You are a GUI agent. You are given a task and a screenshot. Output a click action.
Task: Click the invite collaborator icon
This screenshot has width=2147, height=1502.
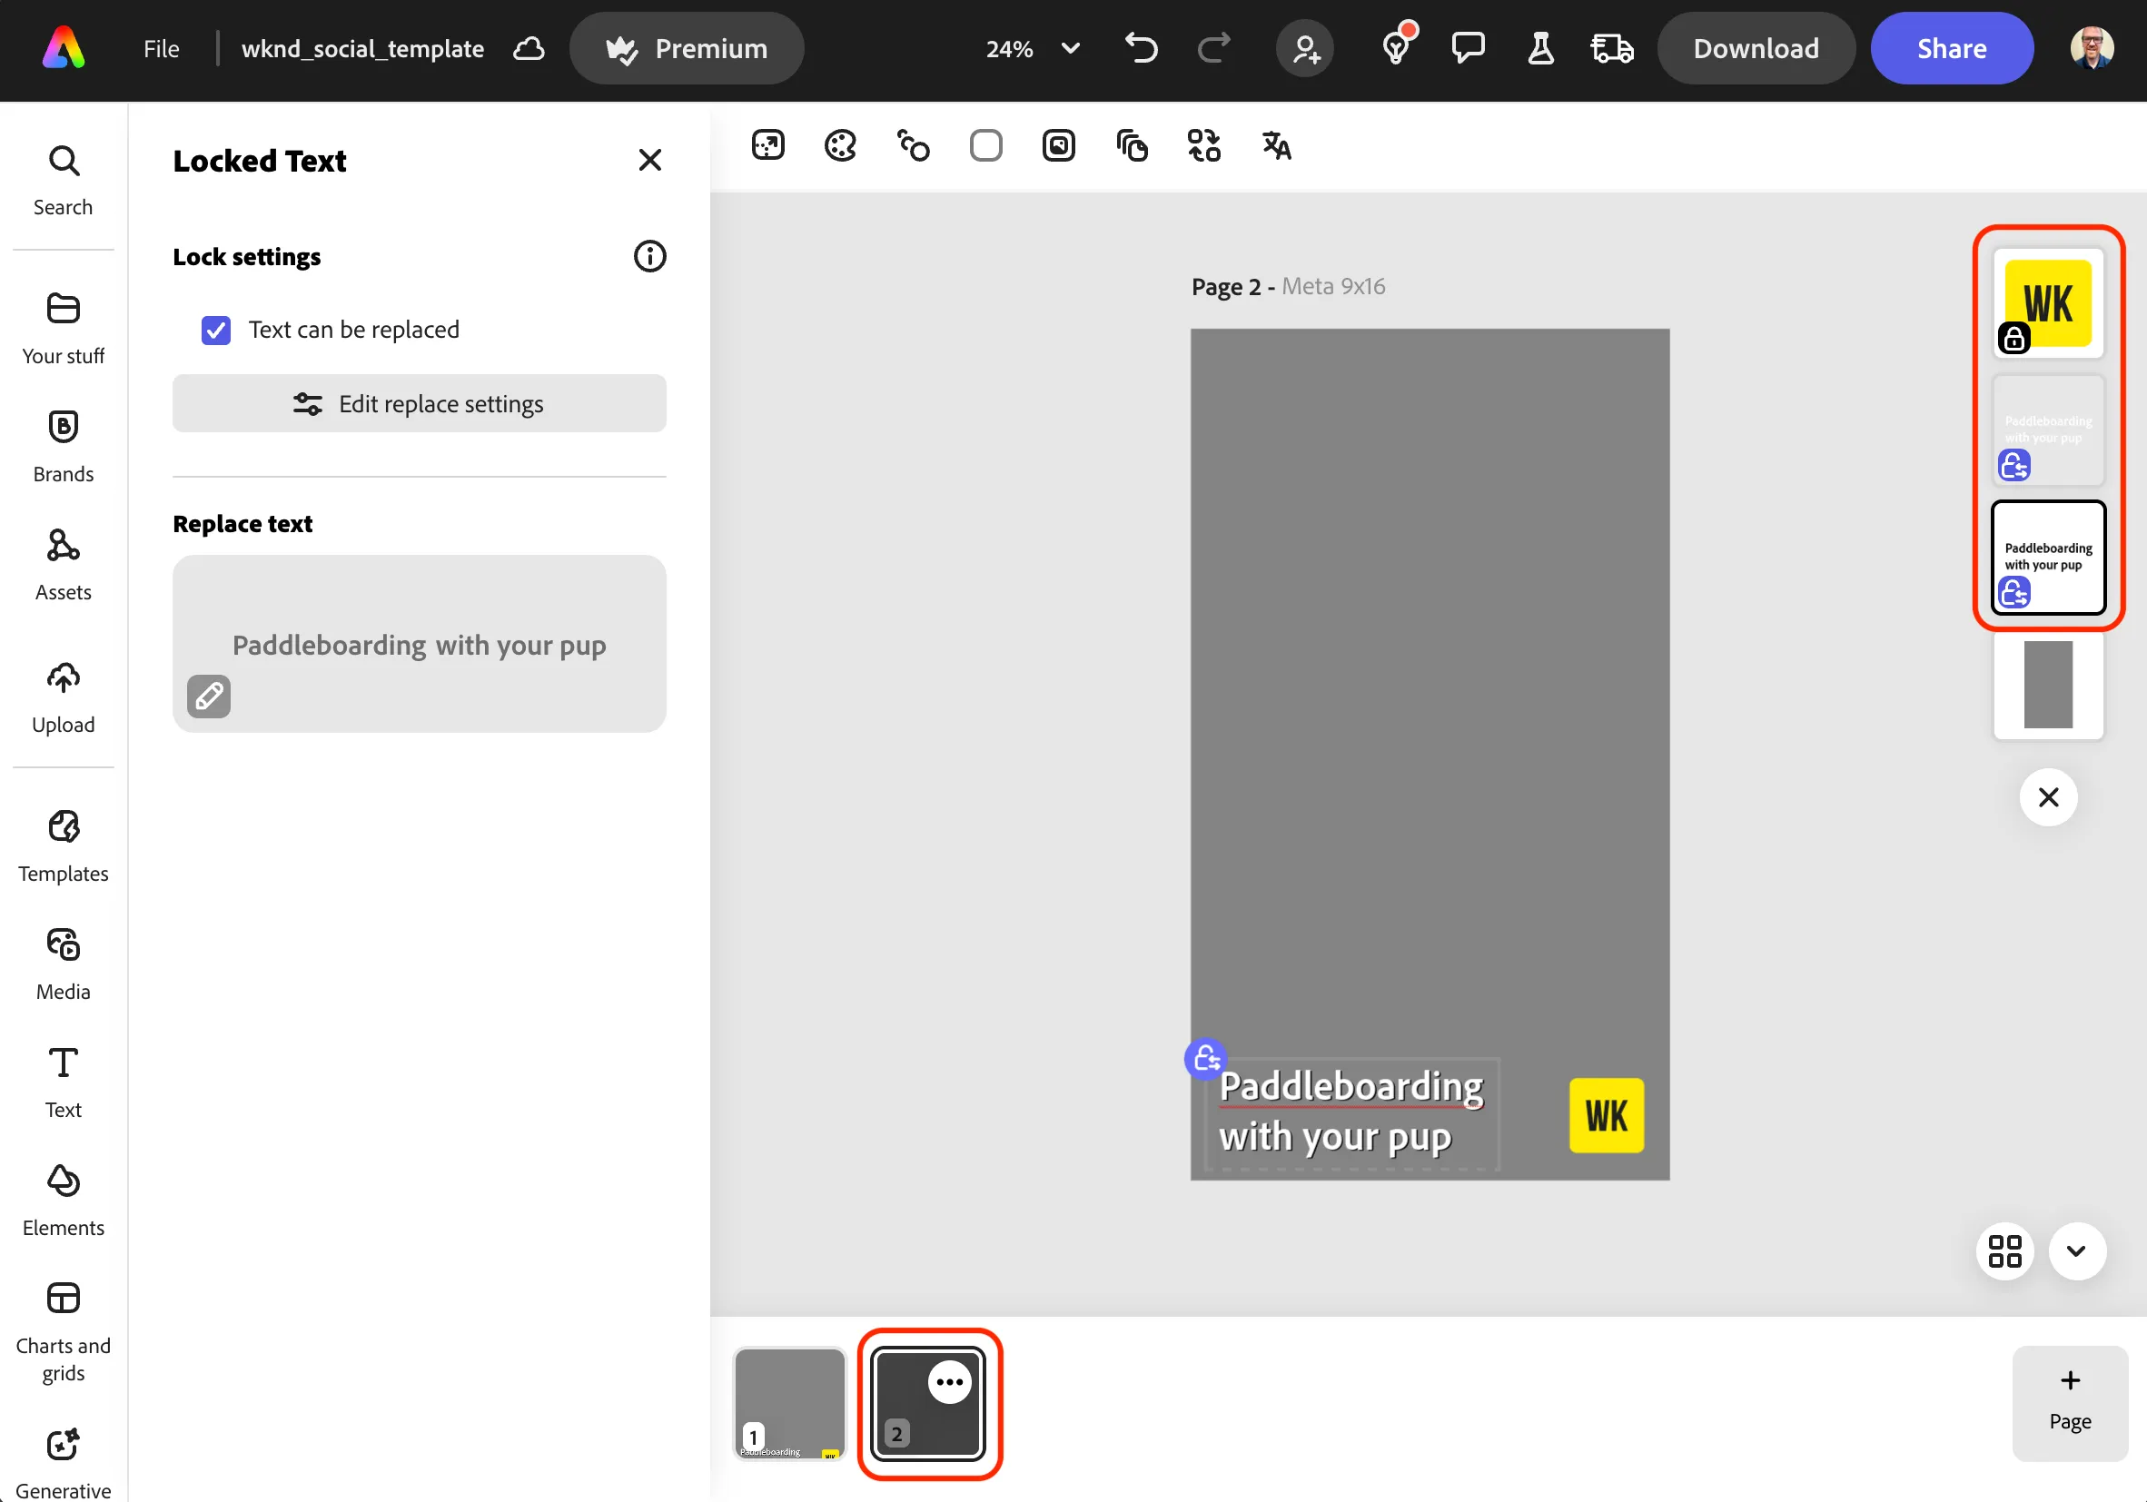coord(1305,49)
